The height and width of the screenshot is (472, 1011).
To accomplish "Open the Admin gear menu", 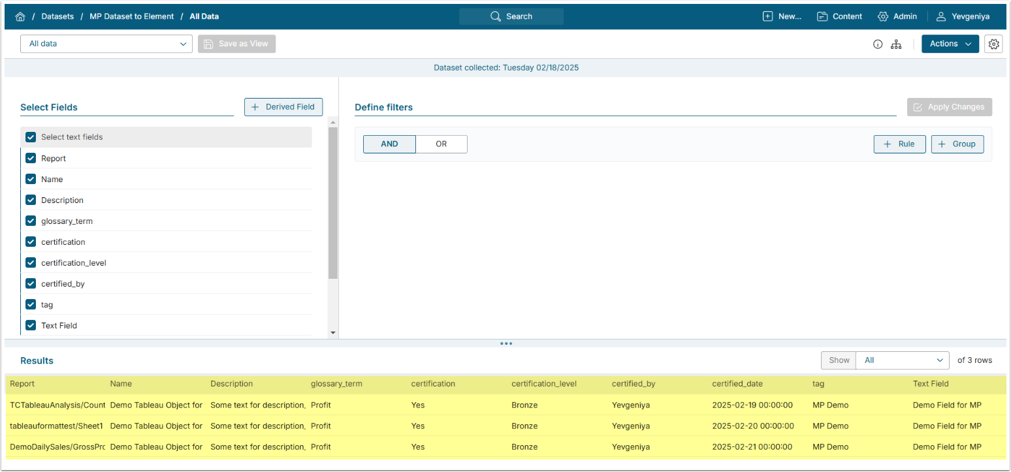I will click(x=897, y=16).
